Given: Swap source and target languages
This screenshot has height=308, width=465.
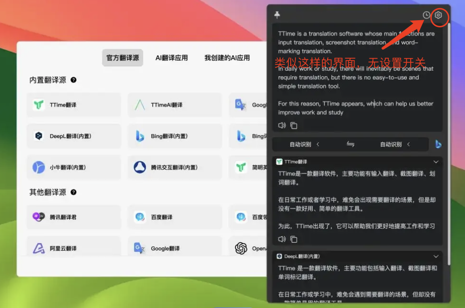Looking at the screenshot, I should tap(350, 144).
